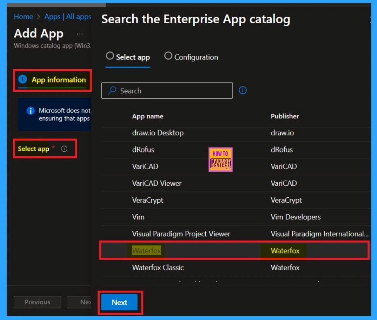Click into the Search input field
Image resolution: width=377 pixels, height=320 pixels.
click(x=167, y=91)
